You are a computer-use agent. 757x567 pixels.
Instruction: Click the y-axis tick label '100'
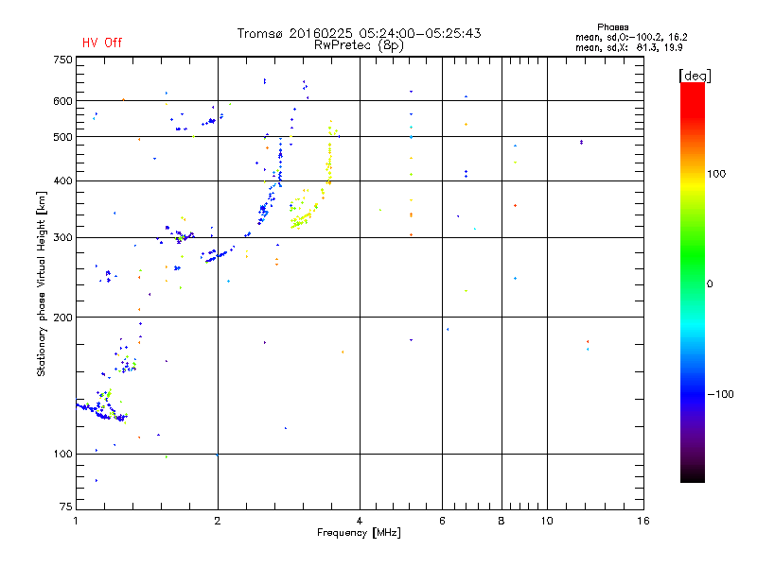pyautogui.click(x=62, y=455)
